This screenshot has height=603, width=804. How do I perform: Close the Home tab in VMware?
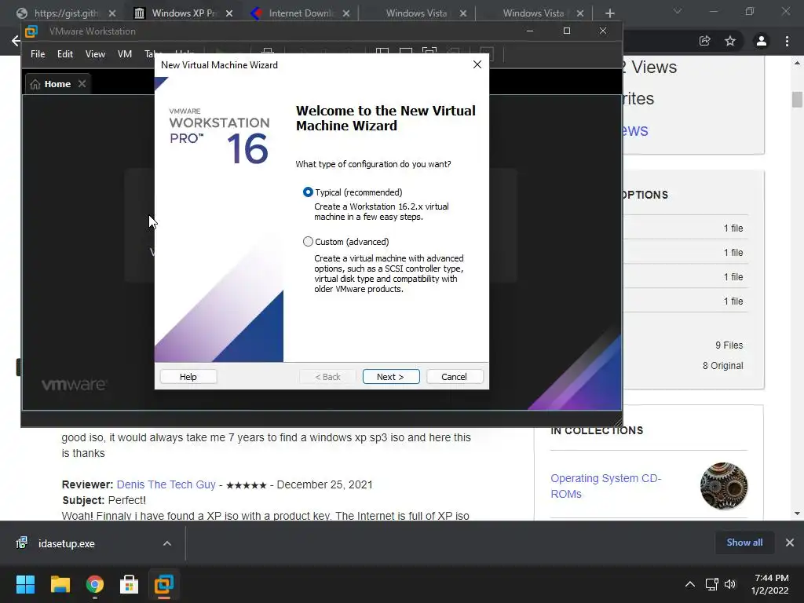click(82, 83)
